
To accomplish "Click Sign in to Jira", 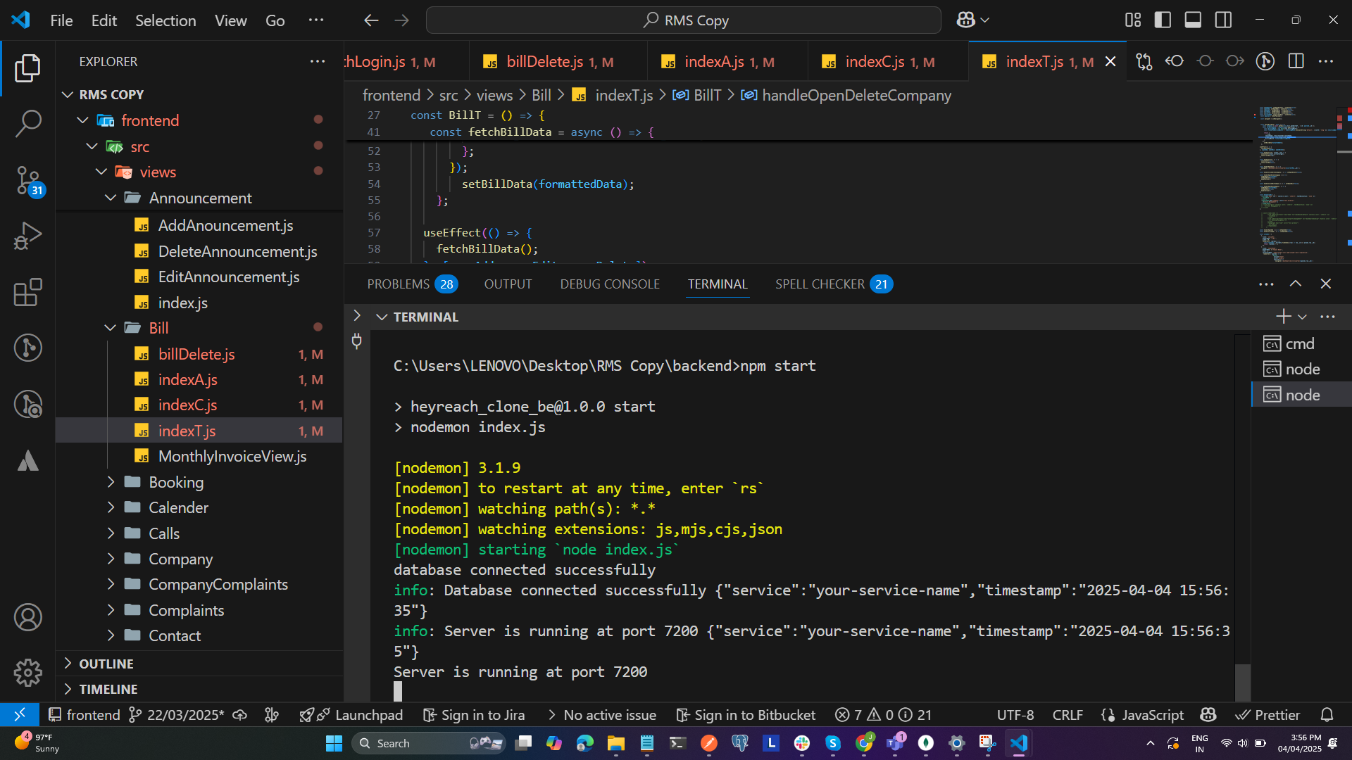I will pos(475,715).
